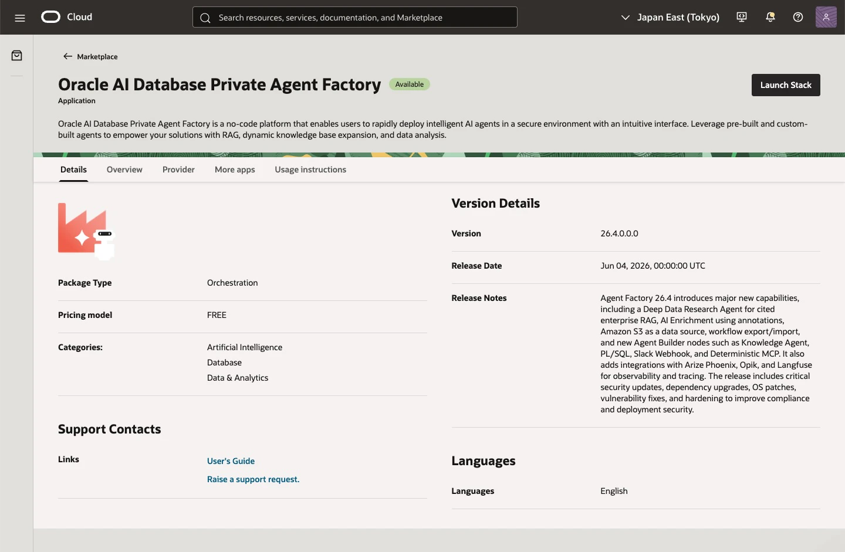Click the FREE pricing model value

[217, 315]
